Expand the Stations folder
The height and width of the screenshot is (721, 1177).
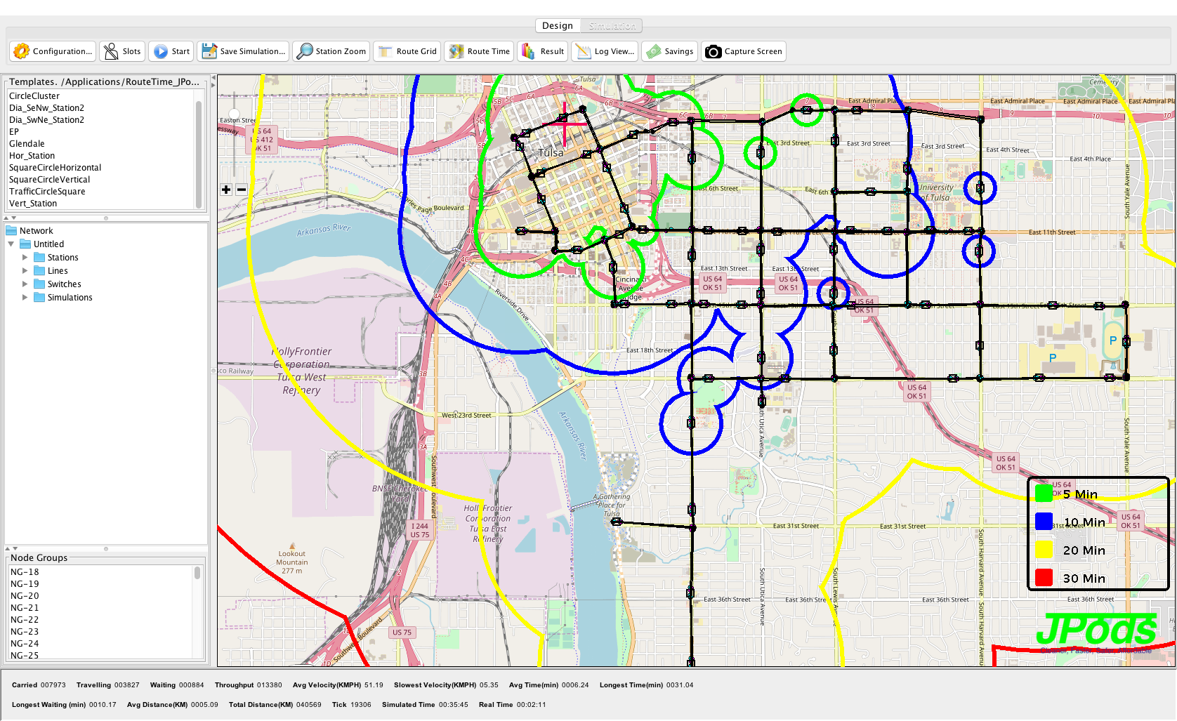(x=25, y=258)
